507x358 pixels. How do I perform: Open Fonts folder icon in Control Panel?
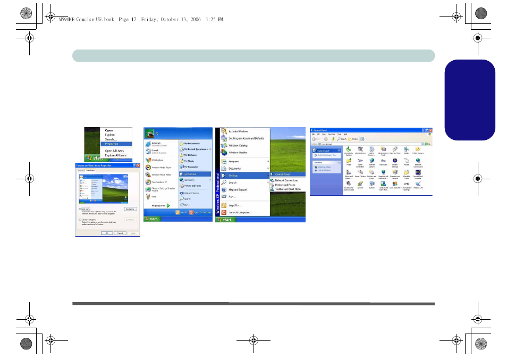[349, 162]
